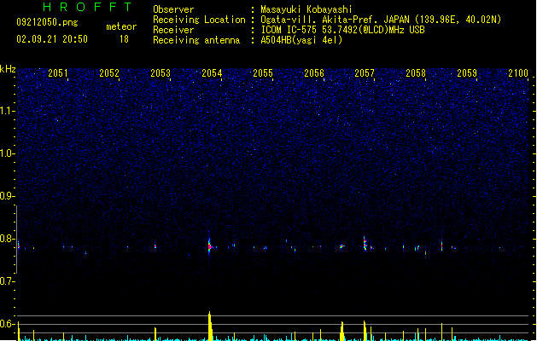
Task: Click the date stamp 02.09.21 20:50
Action: (52, 39)
